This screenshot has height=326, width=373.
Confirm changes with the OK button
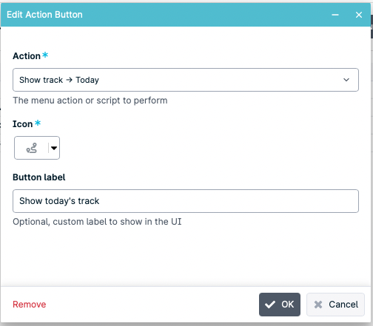click(280, 305)
